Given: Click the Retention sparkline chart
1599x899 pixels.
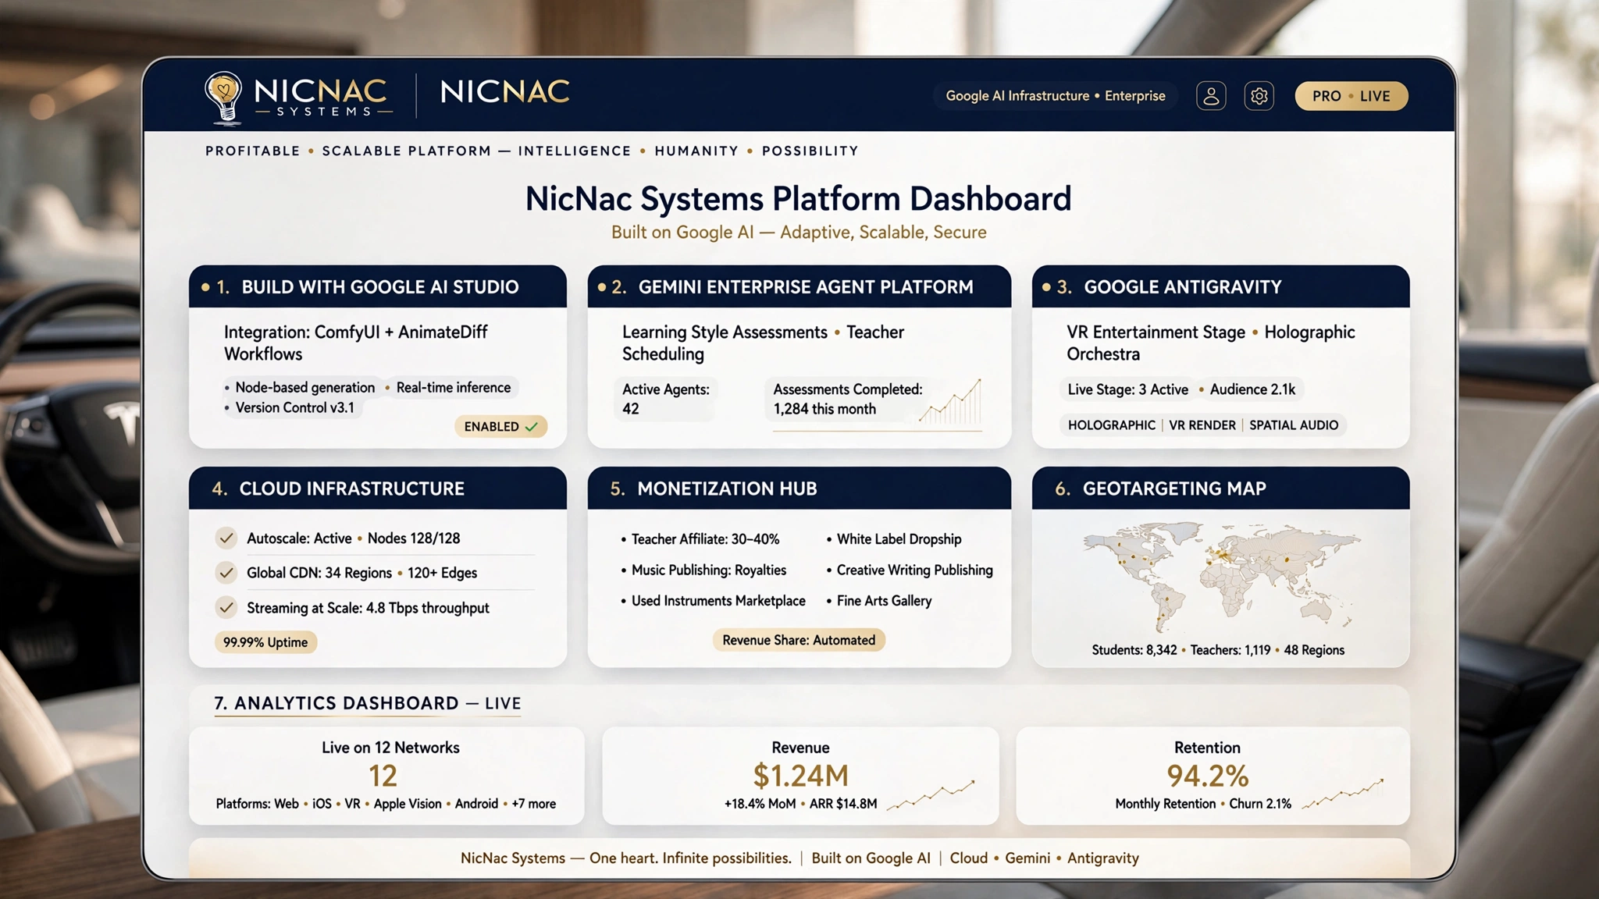Looking at the screenshot, I should coord(1343,794).
